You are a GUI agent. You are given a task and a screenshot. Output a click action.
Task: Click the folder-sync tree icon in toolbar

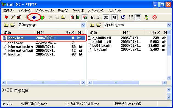[x=146, y=17]
